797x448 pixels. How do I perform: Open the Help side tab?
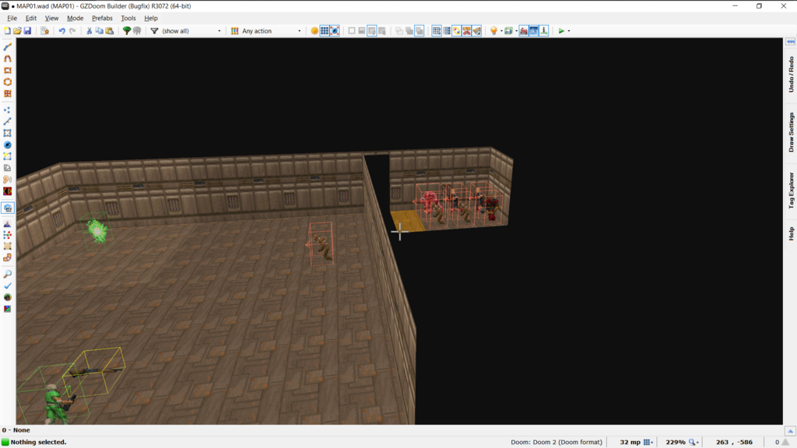(791, 233)
